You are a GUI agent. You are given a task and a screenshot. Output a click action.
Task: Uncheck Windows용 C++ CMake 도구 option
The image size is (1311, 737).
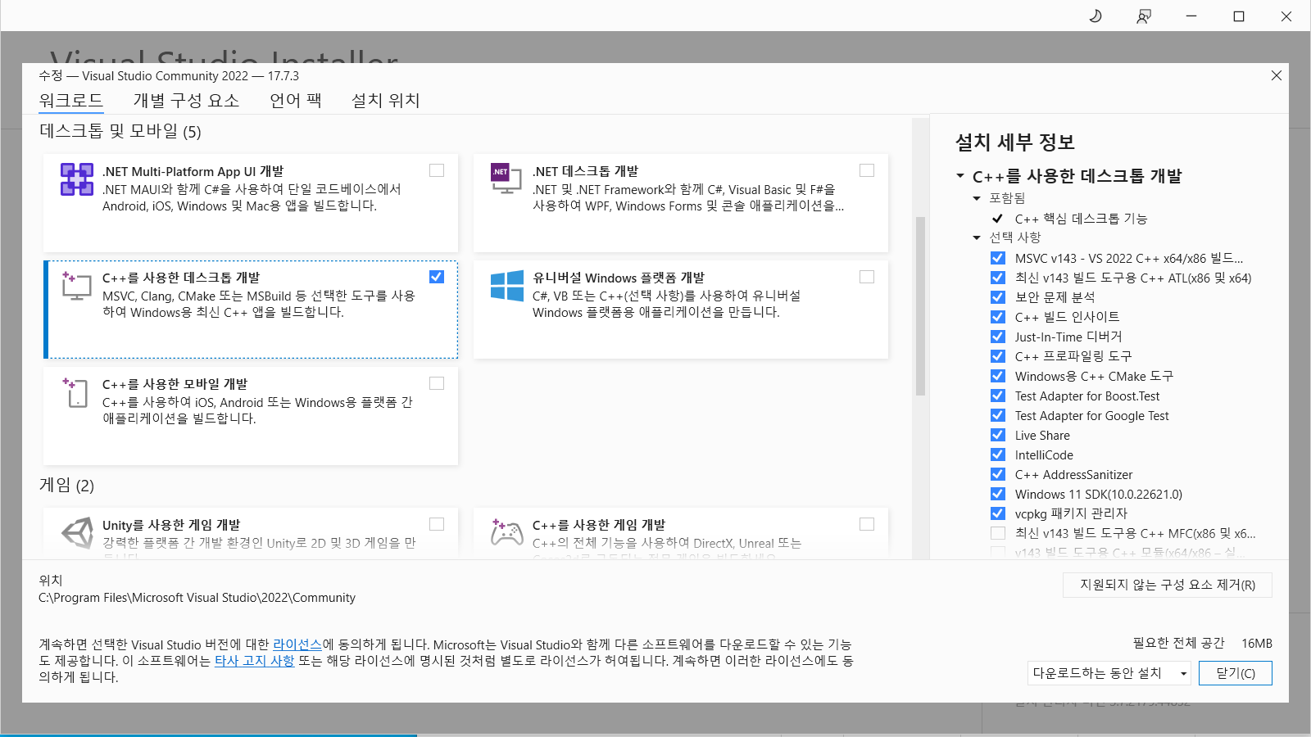(x=997, y=376)
